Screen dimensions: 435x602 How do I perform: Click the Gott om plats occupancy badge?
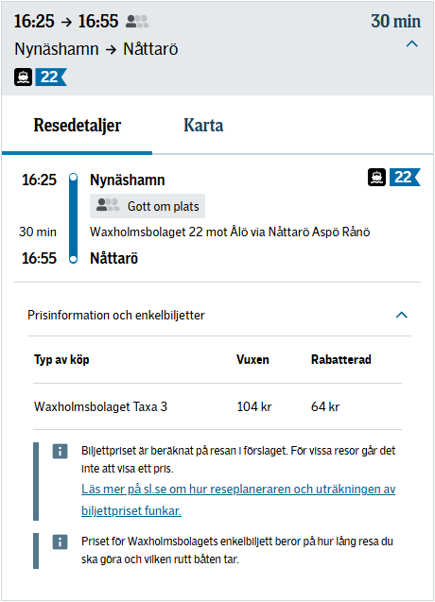pos(148,206)
